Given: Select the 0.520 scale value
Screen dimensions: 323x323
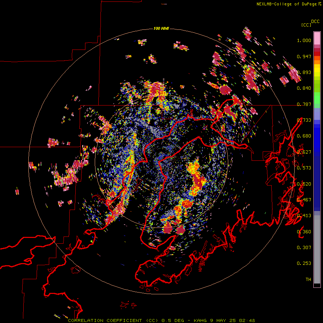Looking at the screenshot, I should coord(304,184).
